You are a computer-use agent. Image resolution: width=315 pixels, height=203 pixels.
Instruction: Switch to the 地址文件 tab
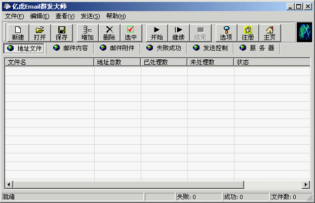click(x=24, y=48)
